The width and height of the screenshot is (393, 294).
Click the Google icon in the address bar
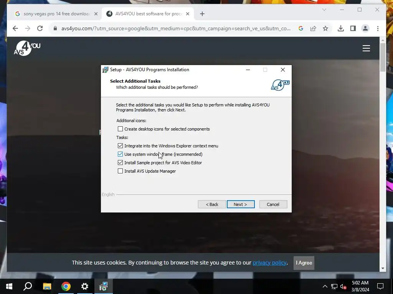pos(301,28)
